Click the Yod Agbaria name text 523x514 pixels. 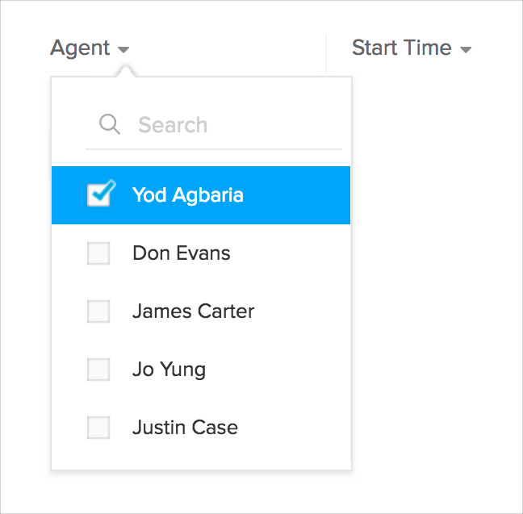point(187,195)
